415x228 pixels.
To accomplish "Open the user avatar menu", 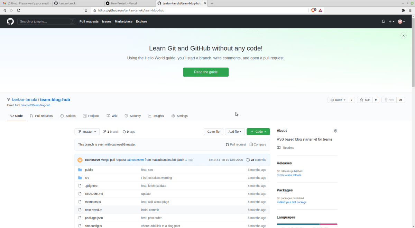I will pos(401,21).
